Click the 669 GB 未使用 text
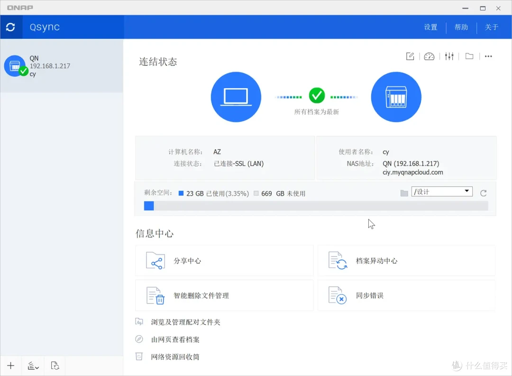Screen dimensions: 512x376 (283, 194)
